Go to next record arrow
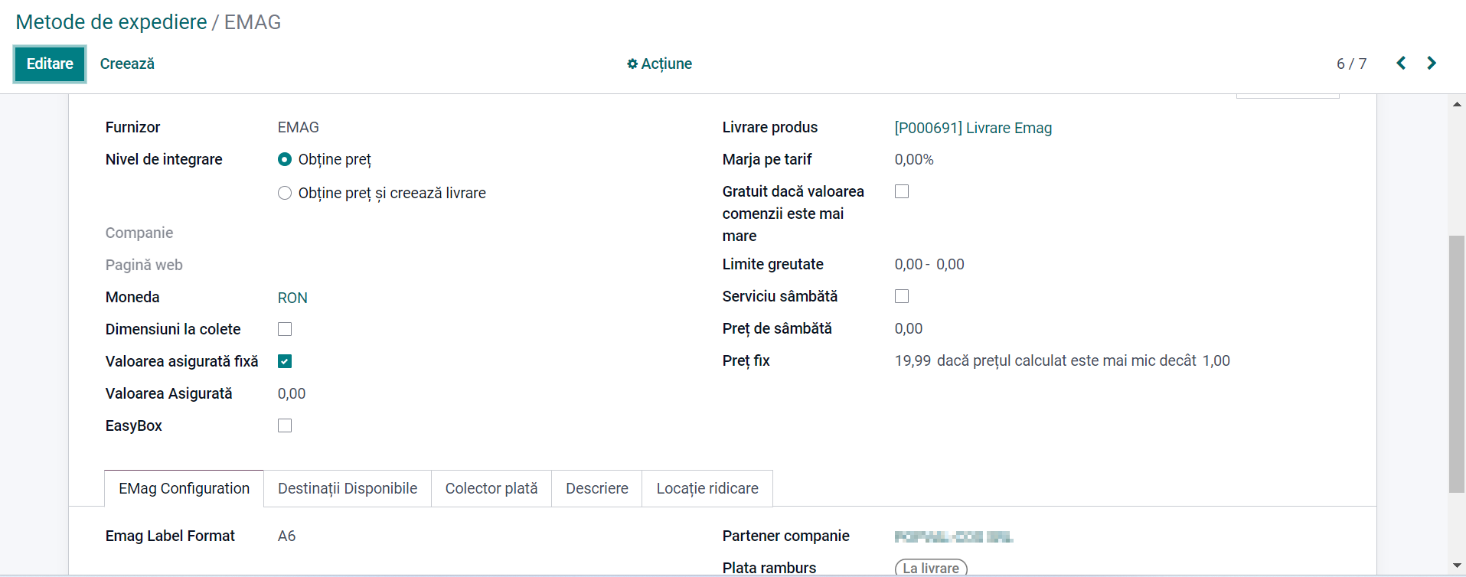Viewport: 1466px width, 577px height. [1432, 63]
